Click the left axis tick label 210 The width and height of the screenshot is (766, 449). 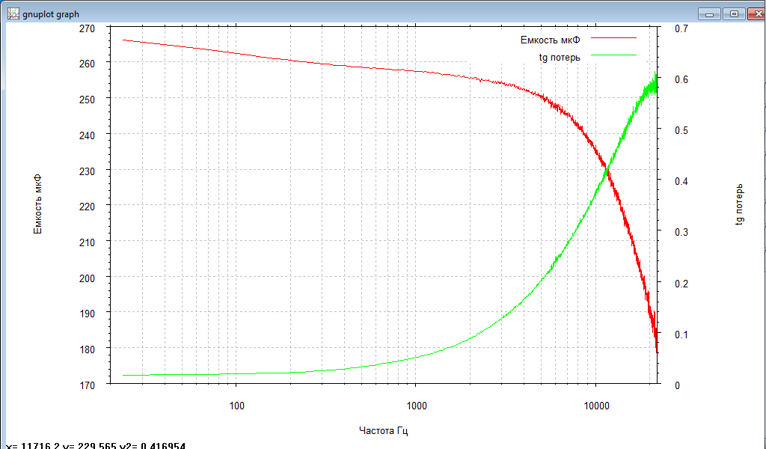[x=87, y=242]
